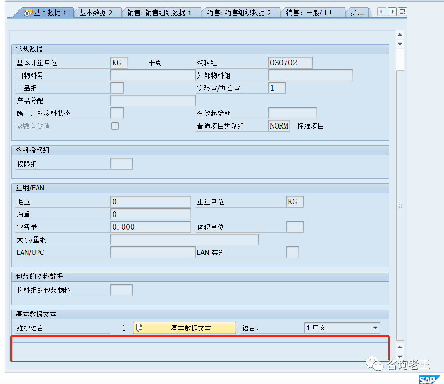This screenshot has height=384, width=444.
Task: Click the 常规数据 section header
Action: pyautogui.click(x=200, y=49)
